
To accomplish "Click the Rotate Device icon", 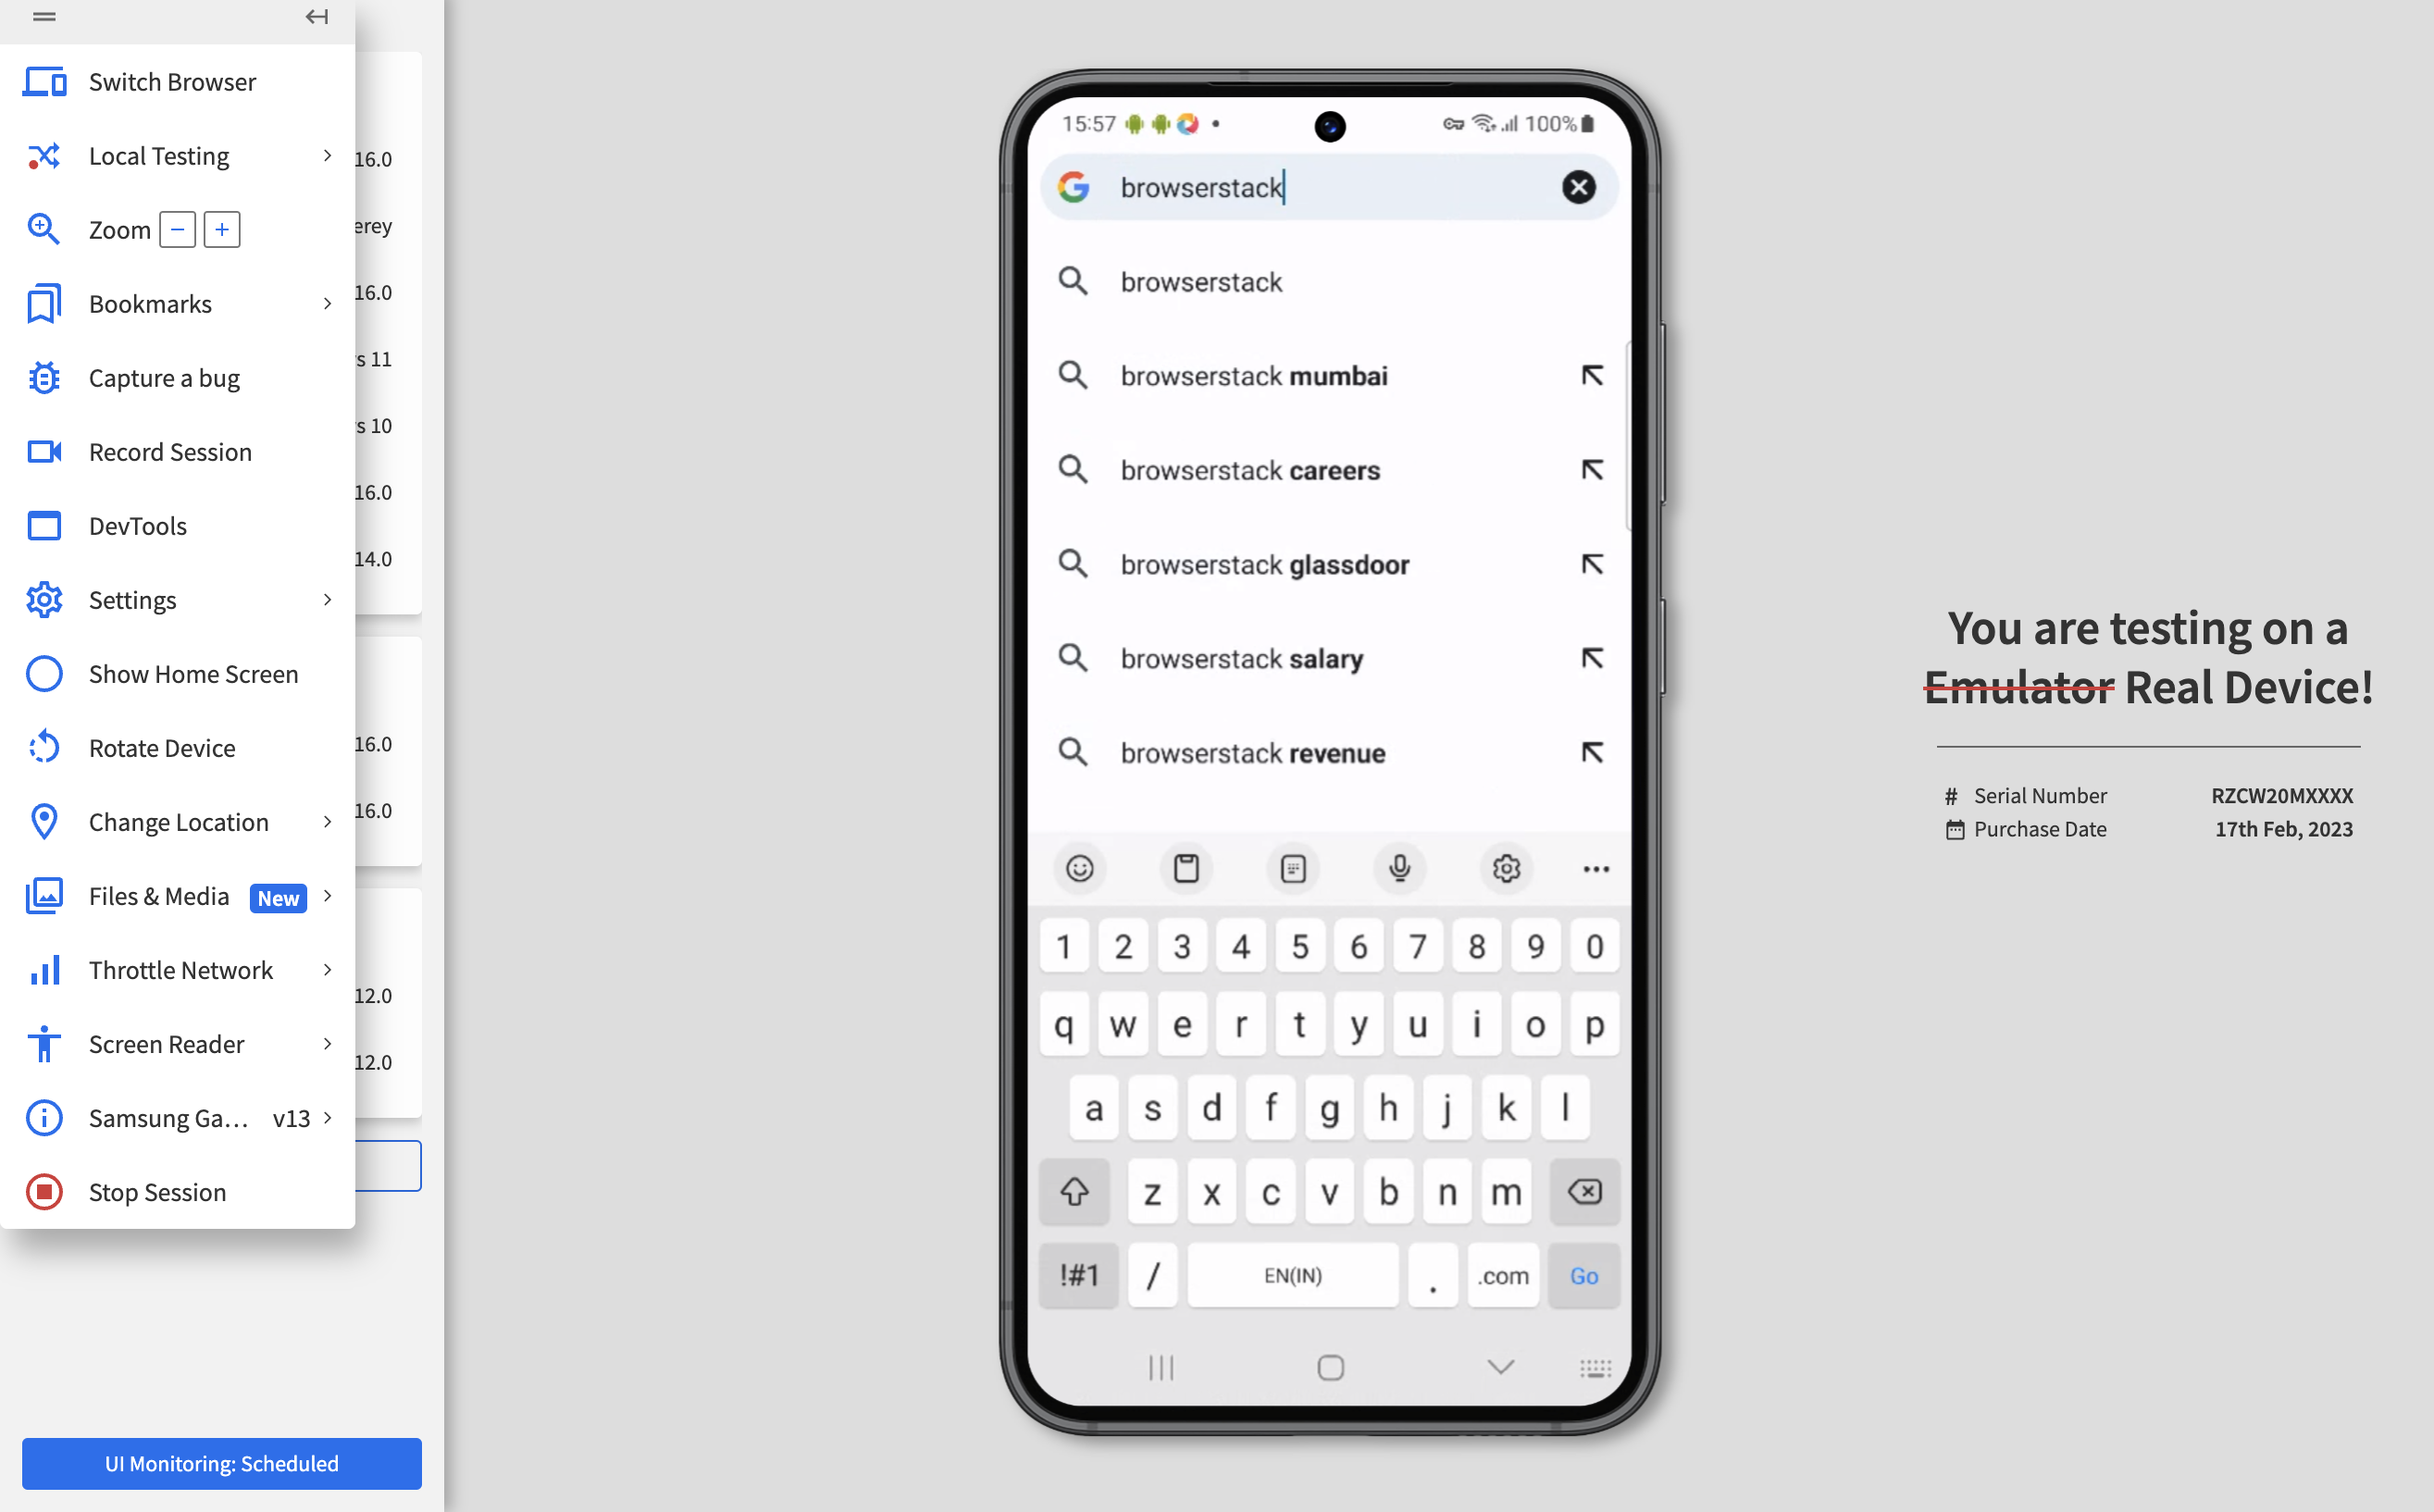I will 43,748.
